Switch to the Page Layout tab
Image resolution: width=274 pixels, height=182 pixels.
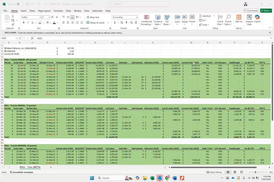(44, 11)
